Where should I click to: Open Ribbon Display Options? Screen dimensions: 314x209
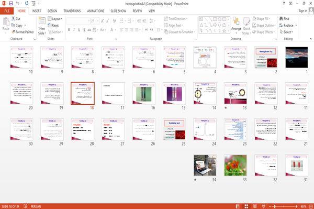tap(290, 4)
